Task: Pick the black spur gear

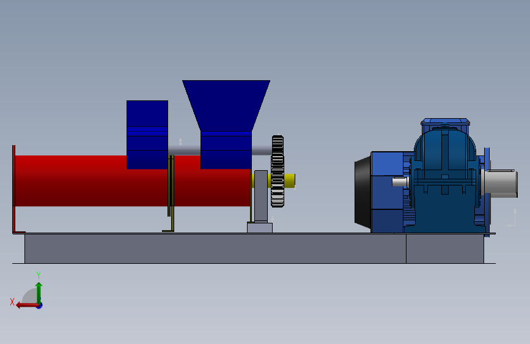Action: click(x=278, y=171)
